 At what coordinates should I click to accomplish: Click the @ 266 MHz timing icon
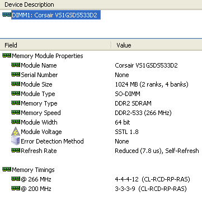pos(16,179)
